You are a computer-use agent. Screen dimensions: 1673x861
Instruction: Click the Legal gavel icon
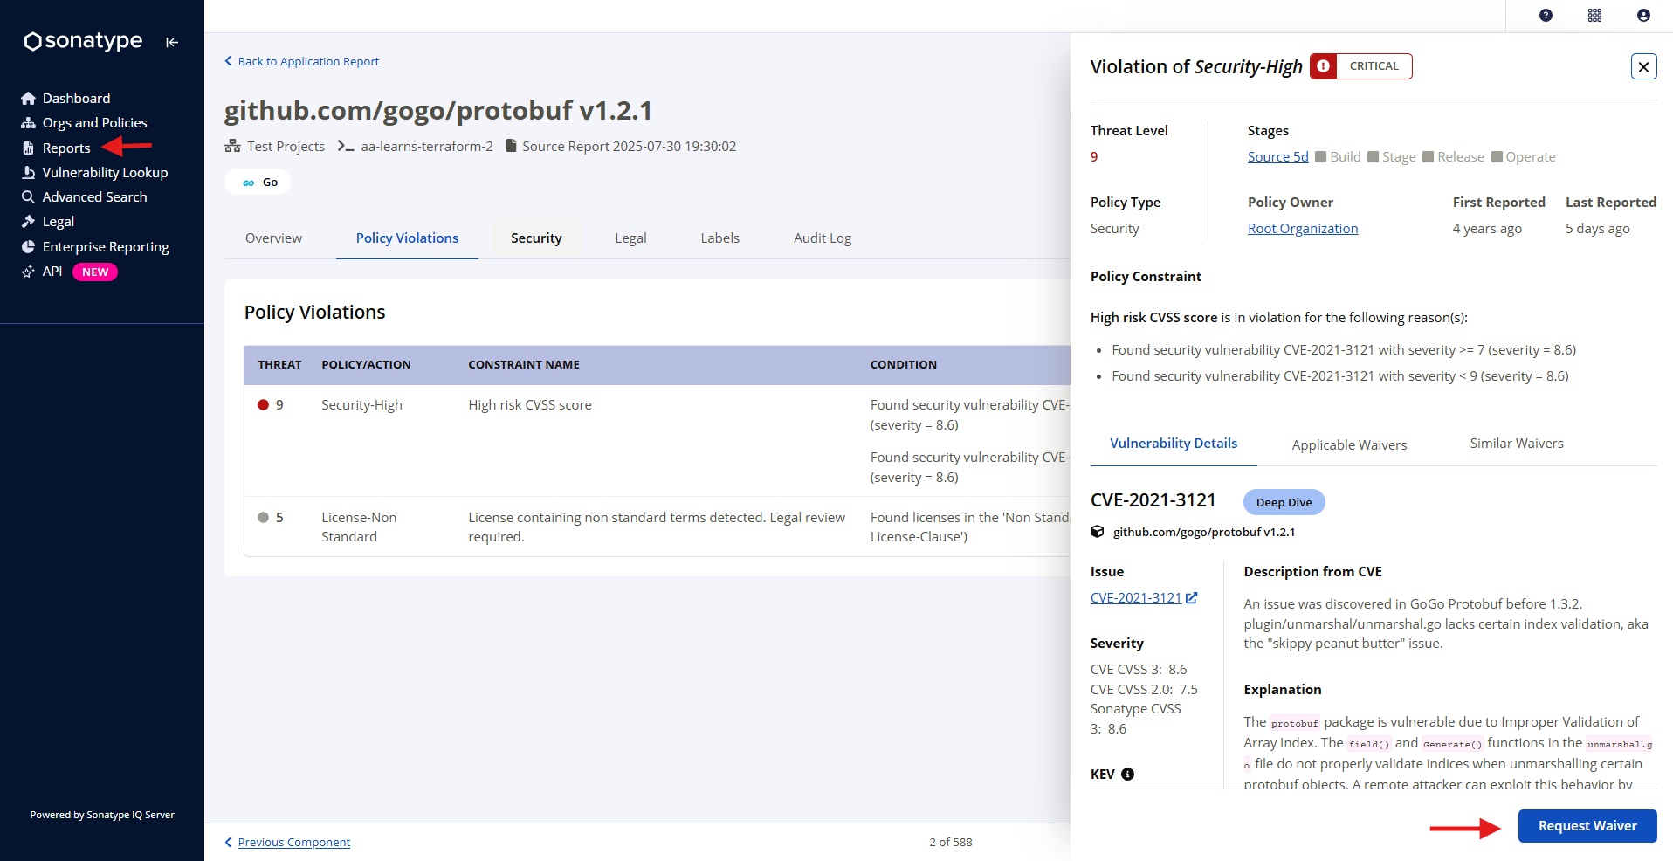coord(28,222)
